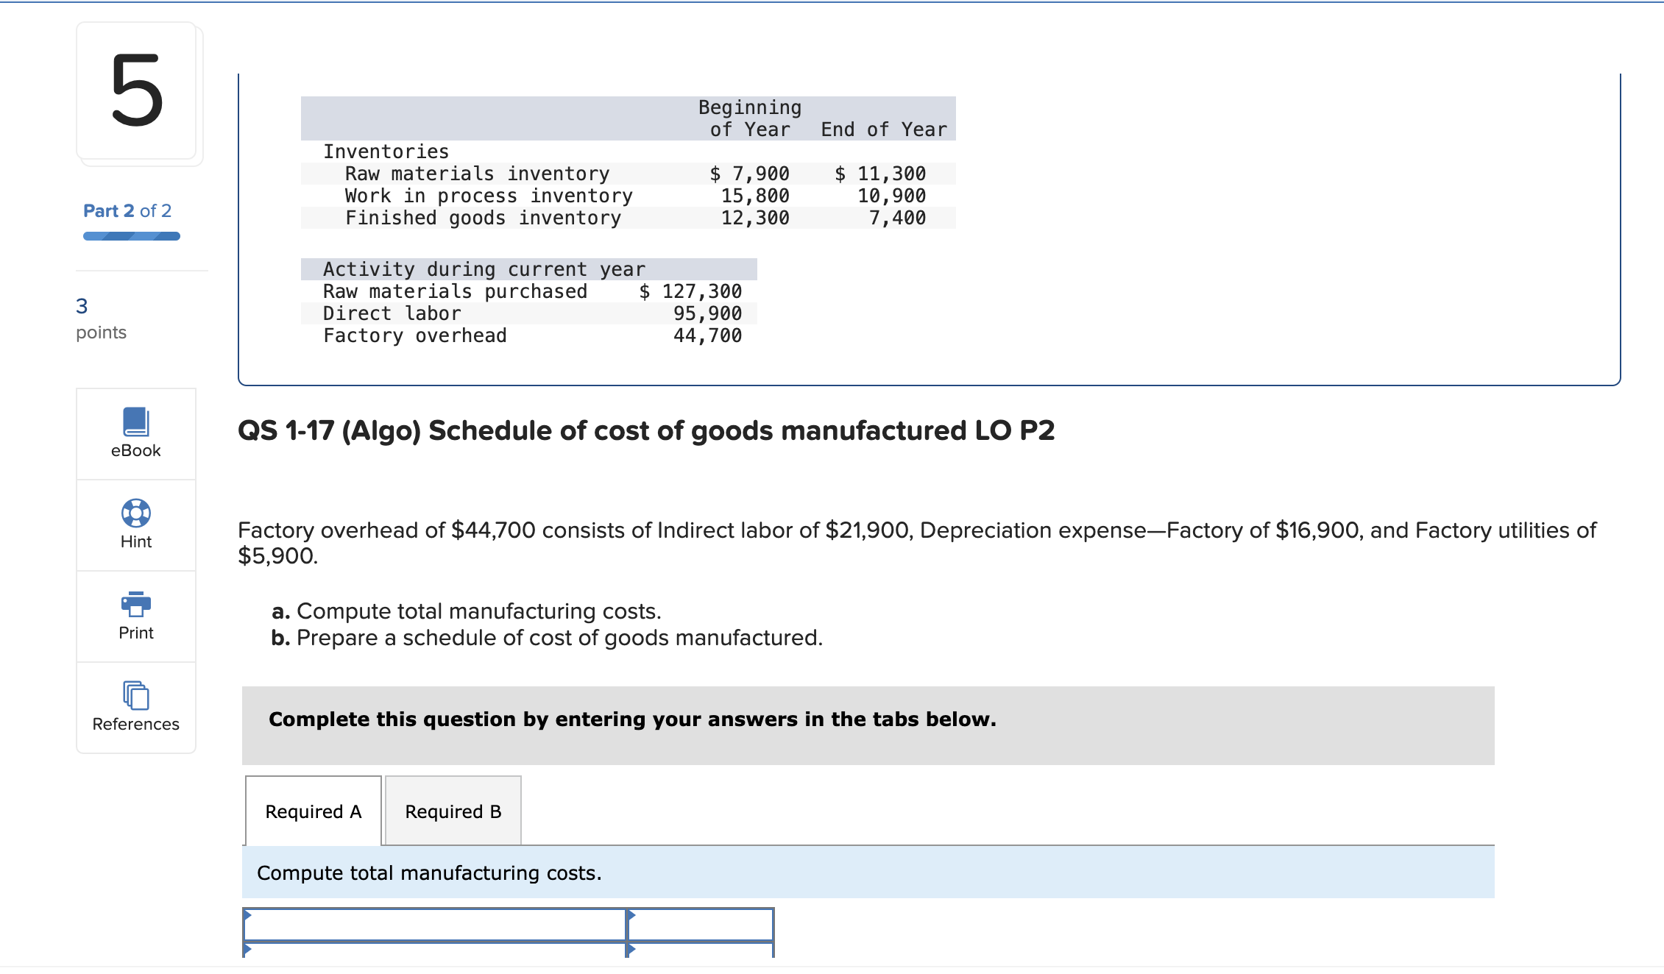Click the QS 1-17 question heading
The height and width of the screenshot is (974, 1664).
pos(647,431)
